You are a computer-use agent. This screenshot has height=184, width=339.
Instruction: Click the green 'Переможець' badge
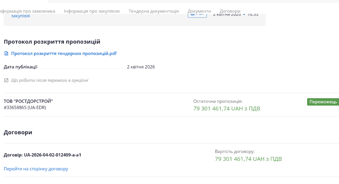tap(323, 102)
